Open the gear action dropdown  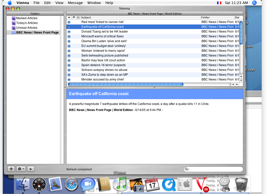coord(21,169)
